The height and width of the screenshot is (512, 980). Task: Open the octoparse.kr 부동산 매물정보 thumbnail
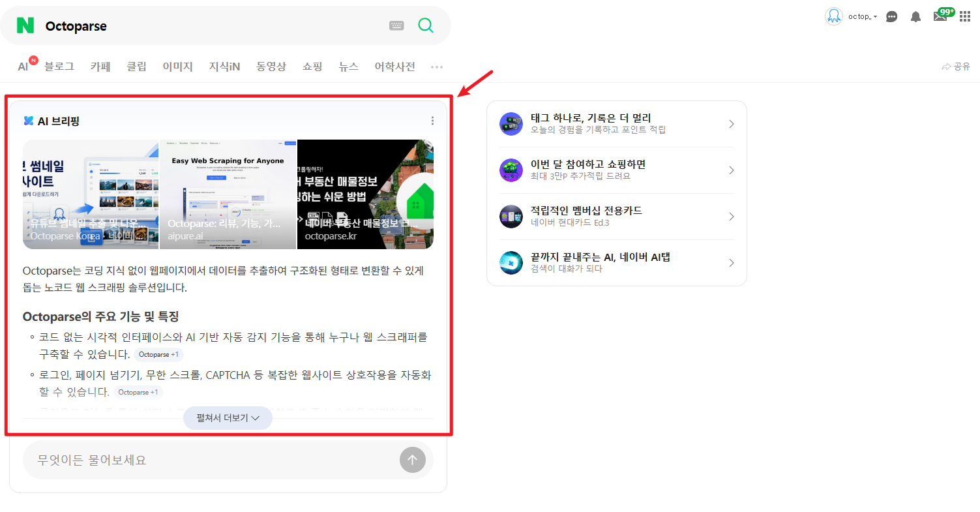point(366,194)
